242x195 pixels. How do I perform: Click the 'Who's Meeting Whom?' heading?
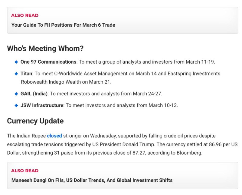pos(45,48)
